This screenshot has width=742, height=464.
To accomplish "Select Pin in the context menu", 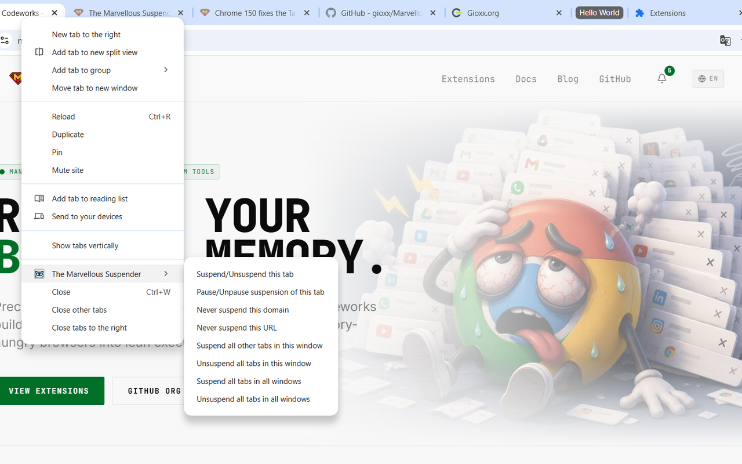I will [x=103, y=153].
